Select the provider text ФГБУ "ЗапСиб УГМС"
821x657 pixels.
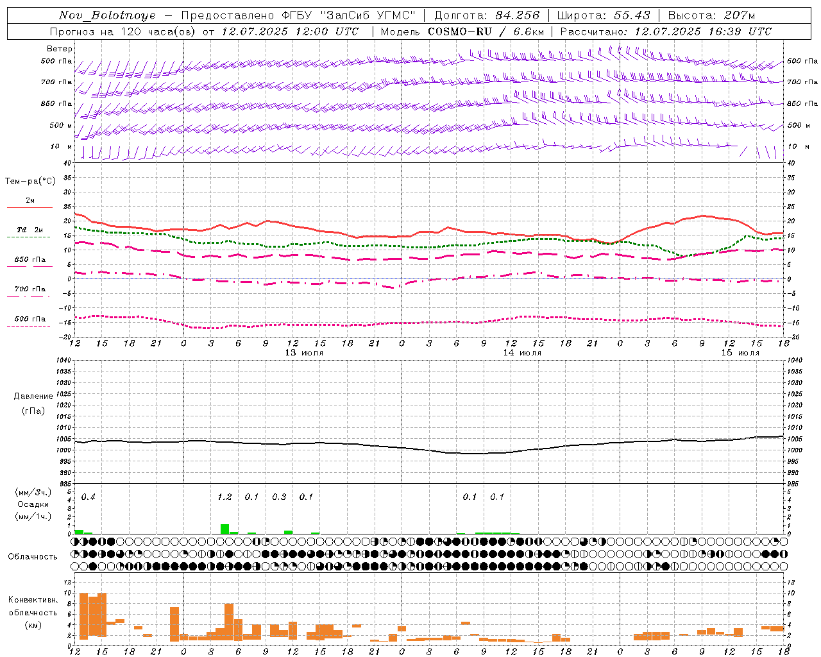coord(348,15)
